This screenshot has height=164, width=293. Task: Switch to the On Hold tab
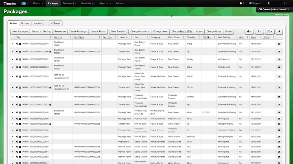coord(25,23)
